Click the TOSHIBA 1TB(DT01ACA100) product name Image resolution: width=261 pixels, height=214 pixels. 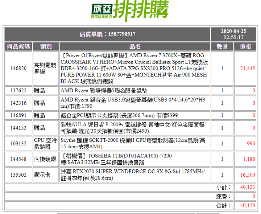point(135,159)
